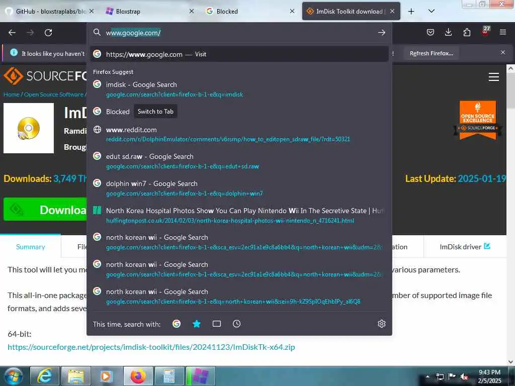Open a new tab with plus icon
The image size is (515, 386).
pos(411,12)
